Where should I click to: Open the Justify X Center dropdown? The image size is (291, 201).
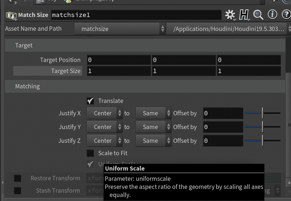tap(105, 113)
